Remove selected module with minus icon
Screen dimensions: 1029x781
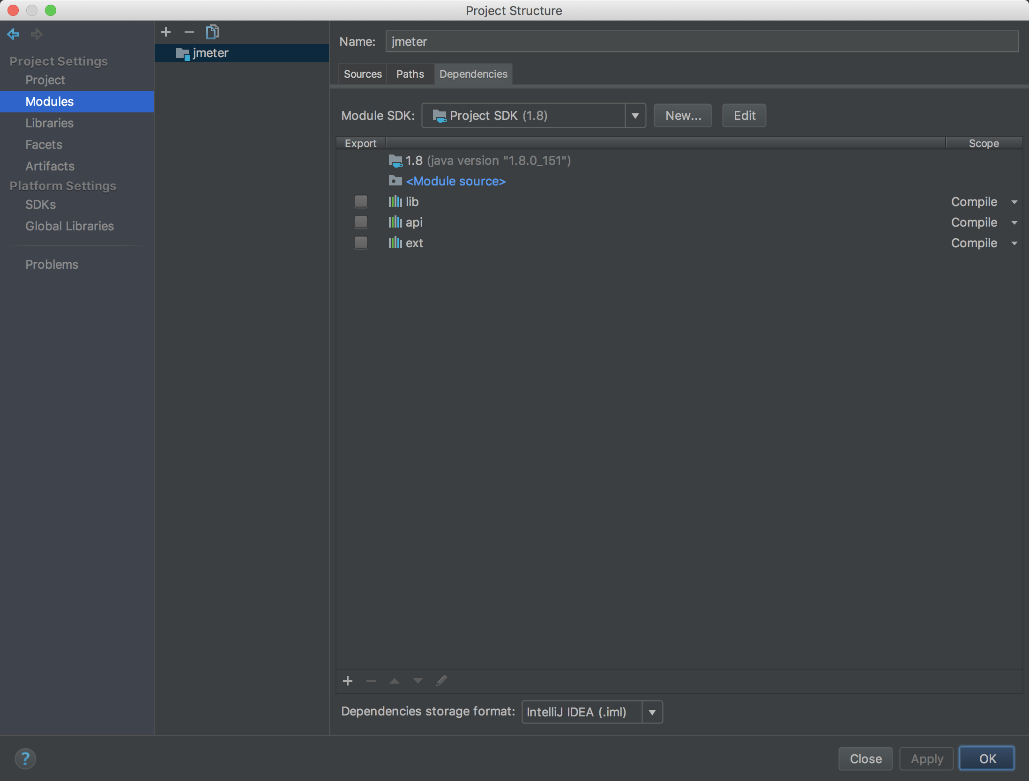point(189,32)
